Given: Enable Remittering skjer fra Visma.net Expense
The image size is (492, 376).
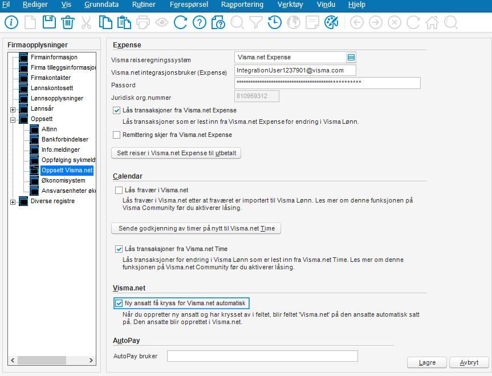Looking at the screenshot, I should [x=116, y=135].
